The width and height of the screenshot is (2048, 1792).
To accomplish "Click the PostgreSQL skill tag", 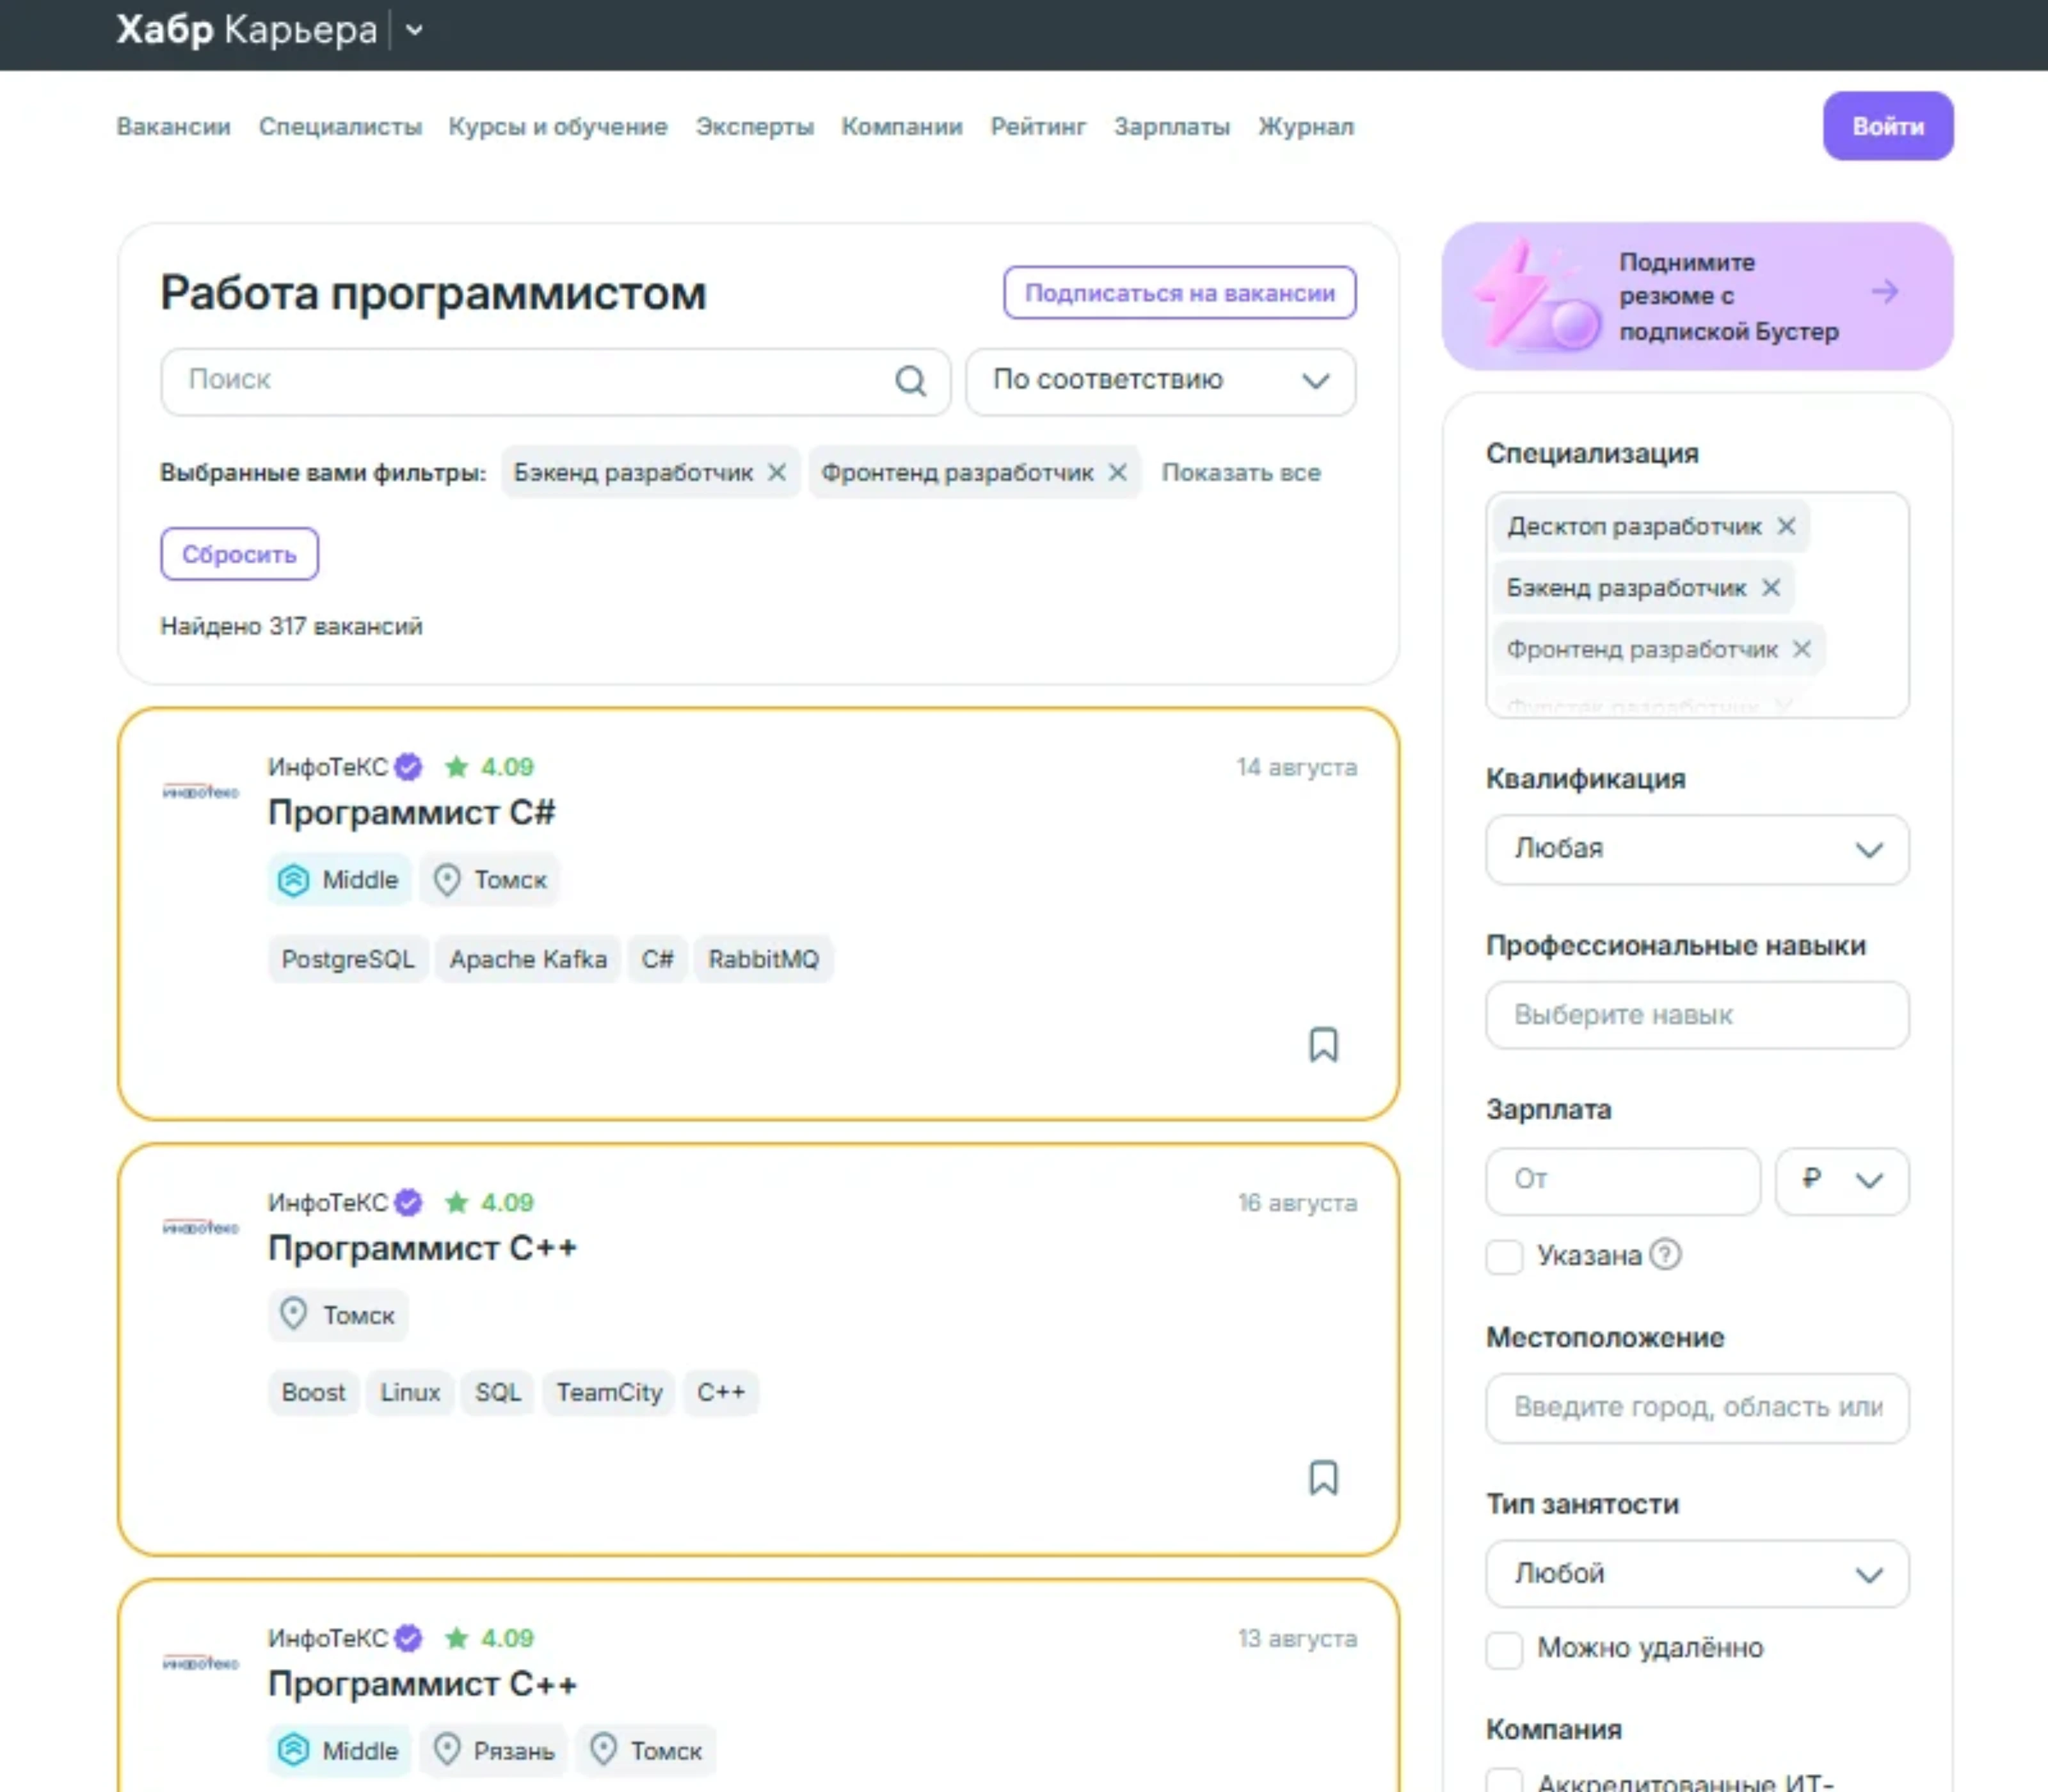I will (348, 959).
